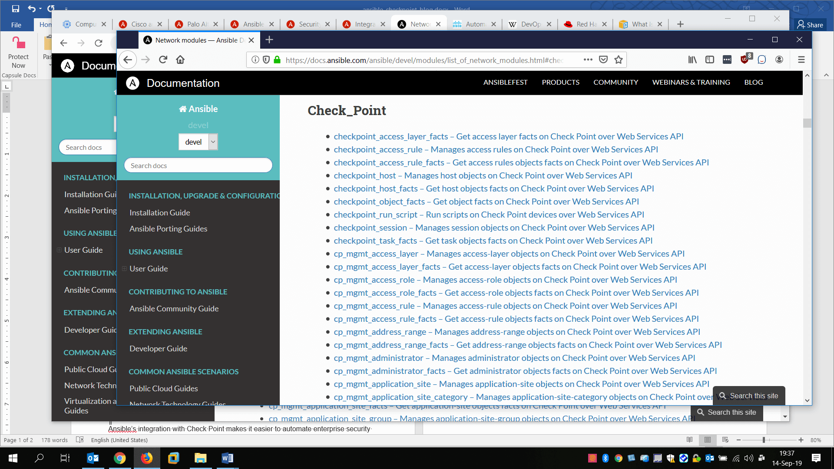The image size is (834, 469).
Task: Zoom in with Word plus button
Action: (x=801, y=440)
